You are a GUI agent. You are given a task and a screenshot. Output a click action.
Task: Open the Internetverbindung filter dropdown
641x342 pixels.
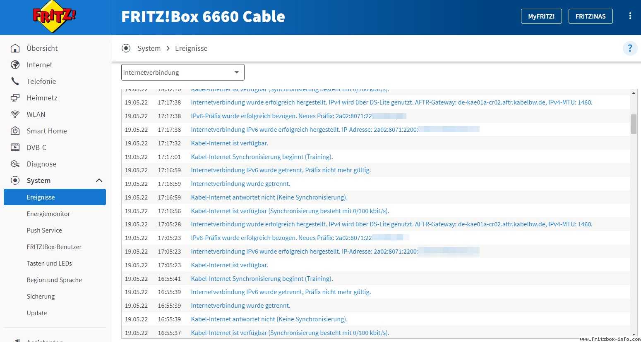coord(183,72)
